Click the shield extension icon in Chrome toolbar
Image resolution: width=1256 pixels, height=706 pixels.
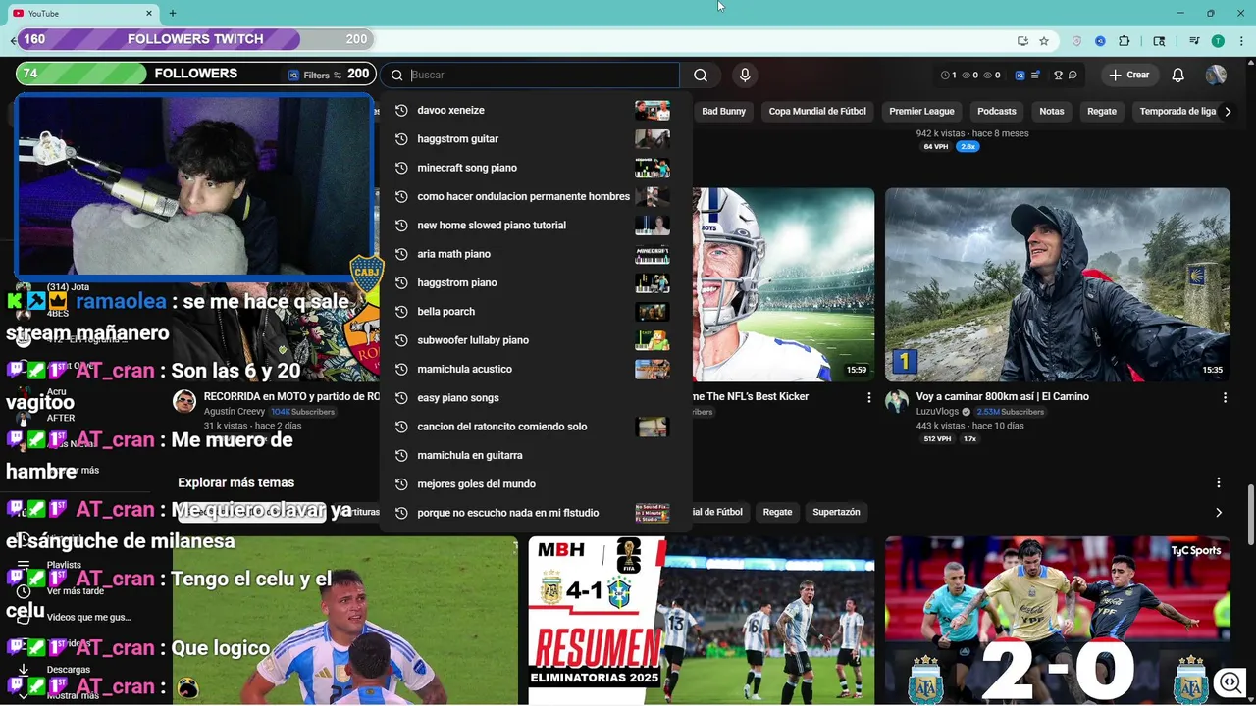(1076, 41)
